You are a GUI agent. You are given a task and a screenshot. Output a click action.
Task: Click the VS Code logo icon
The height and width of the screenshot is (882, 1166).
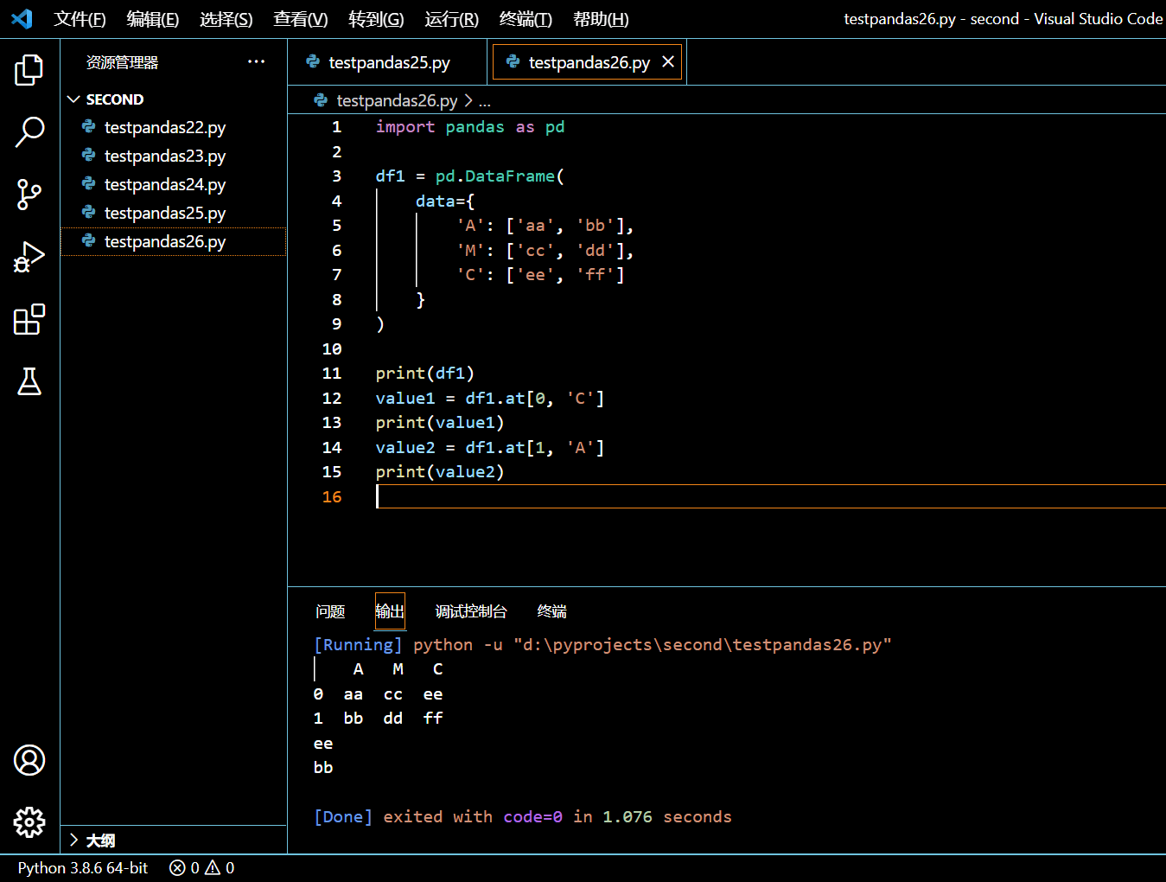22,18
